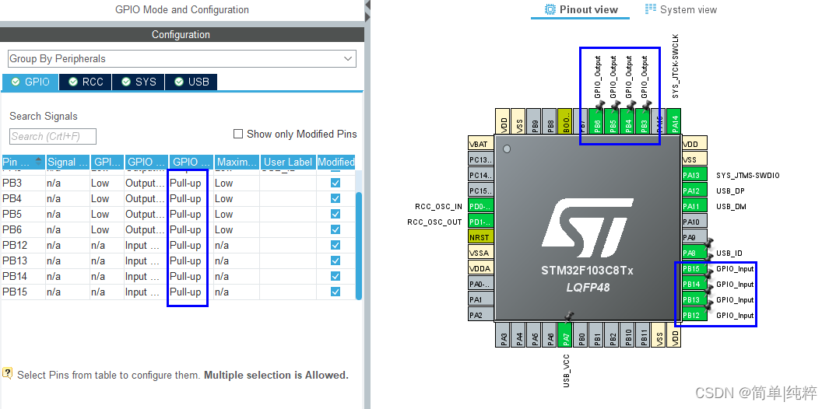Click the Modified column header
This screenshot has width=829, height=409.
click(x=336, y=162)
